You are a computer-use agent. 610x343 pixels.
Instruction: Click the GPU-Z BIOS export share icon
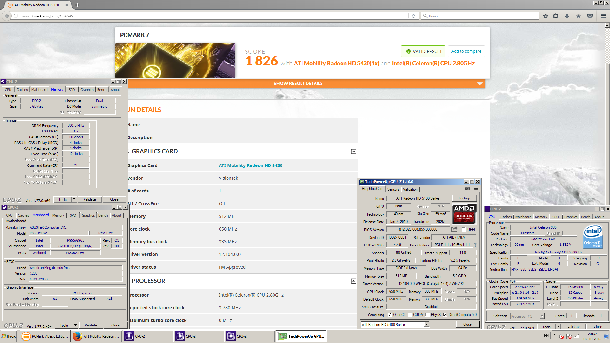[455, 229]
